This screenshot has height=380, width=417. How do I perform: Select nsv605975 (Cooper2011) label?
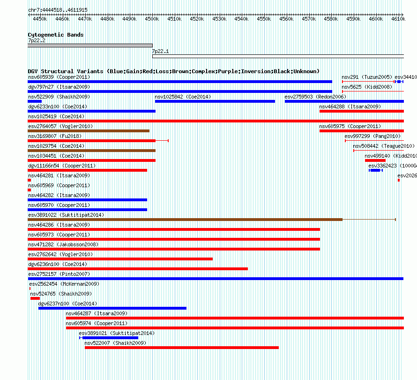350,127
